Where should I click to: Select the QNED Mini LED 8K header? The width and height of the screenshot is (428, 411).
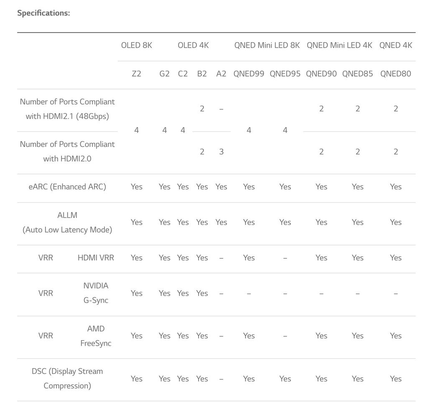[267, 45]
